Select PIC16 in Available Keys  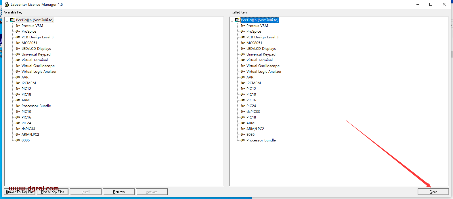(26, 117)
